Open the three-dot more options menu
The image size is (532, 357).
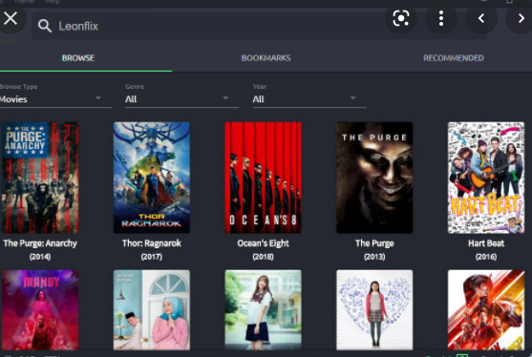(x=441, y=18)
